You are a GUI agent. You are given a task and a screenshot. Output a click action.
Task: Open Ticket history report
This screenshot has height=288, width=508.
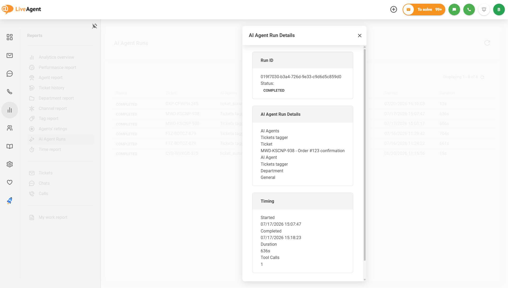click(61, 88)
